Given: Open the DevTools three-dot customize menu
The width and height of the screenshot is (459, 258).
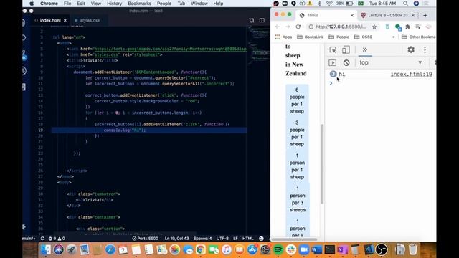Looking at the screenshot, I should click(x=425, y=49).
